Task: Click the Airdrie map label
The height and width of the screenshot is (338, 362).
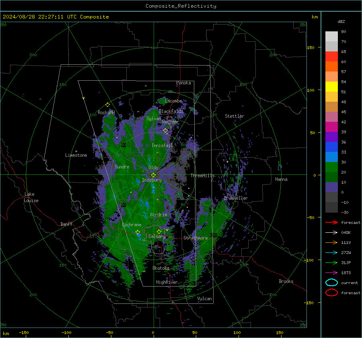Action: click(x=158, y=215)
